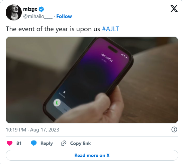Image resolution: width=183 pixels, height=164 pixels.
Task: Open the tweet info circle icon
Action: (174, 129)
